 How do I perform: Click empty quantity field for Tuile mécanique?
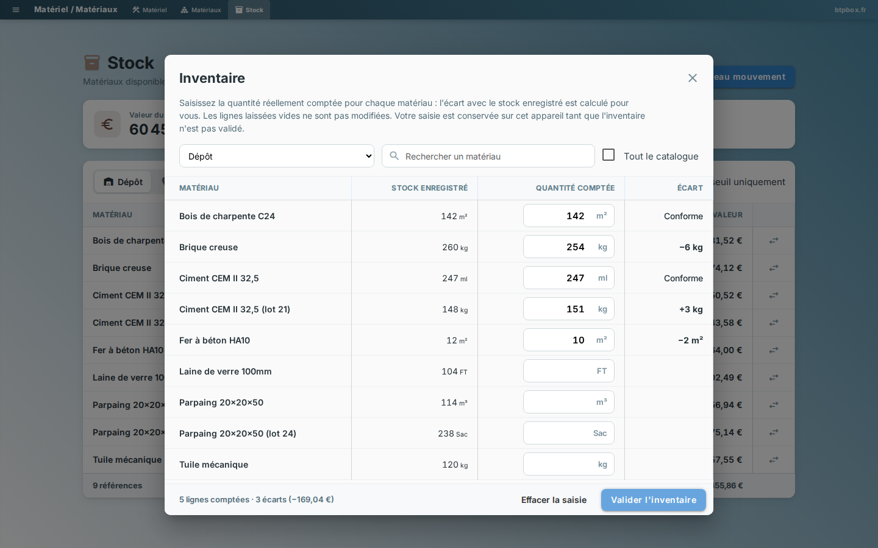click(569, 464)
